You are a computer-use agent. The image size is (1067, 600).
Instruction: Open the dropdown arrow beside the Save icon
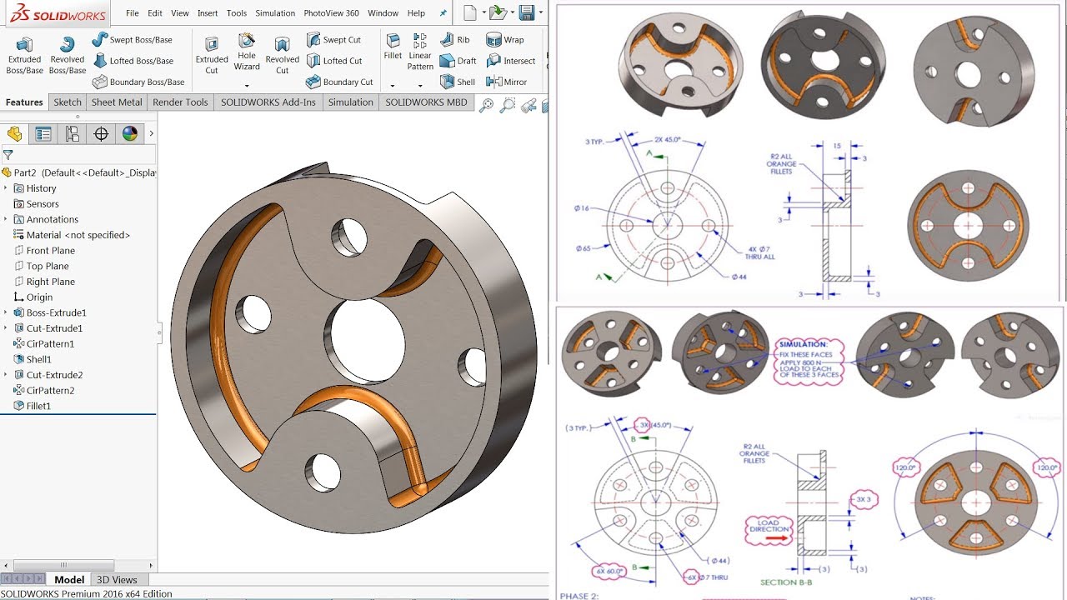[x=540, y=12]
